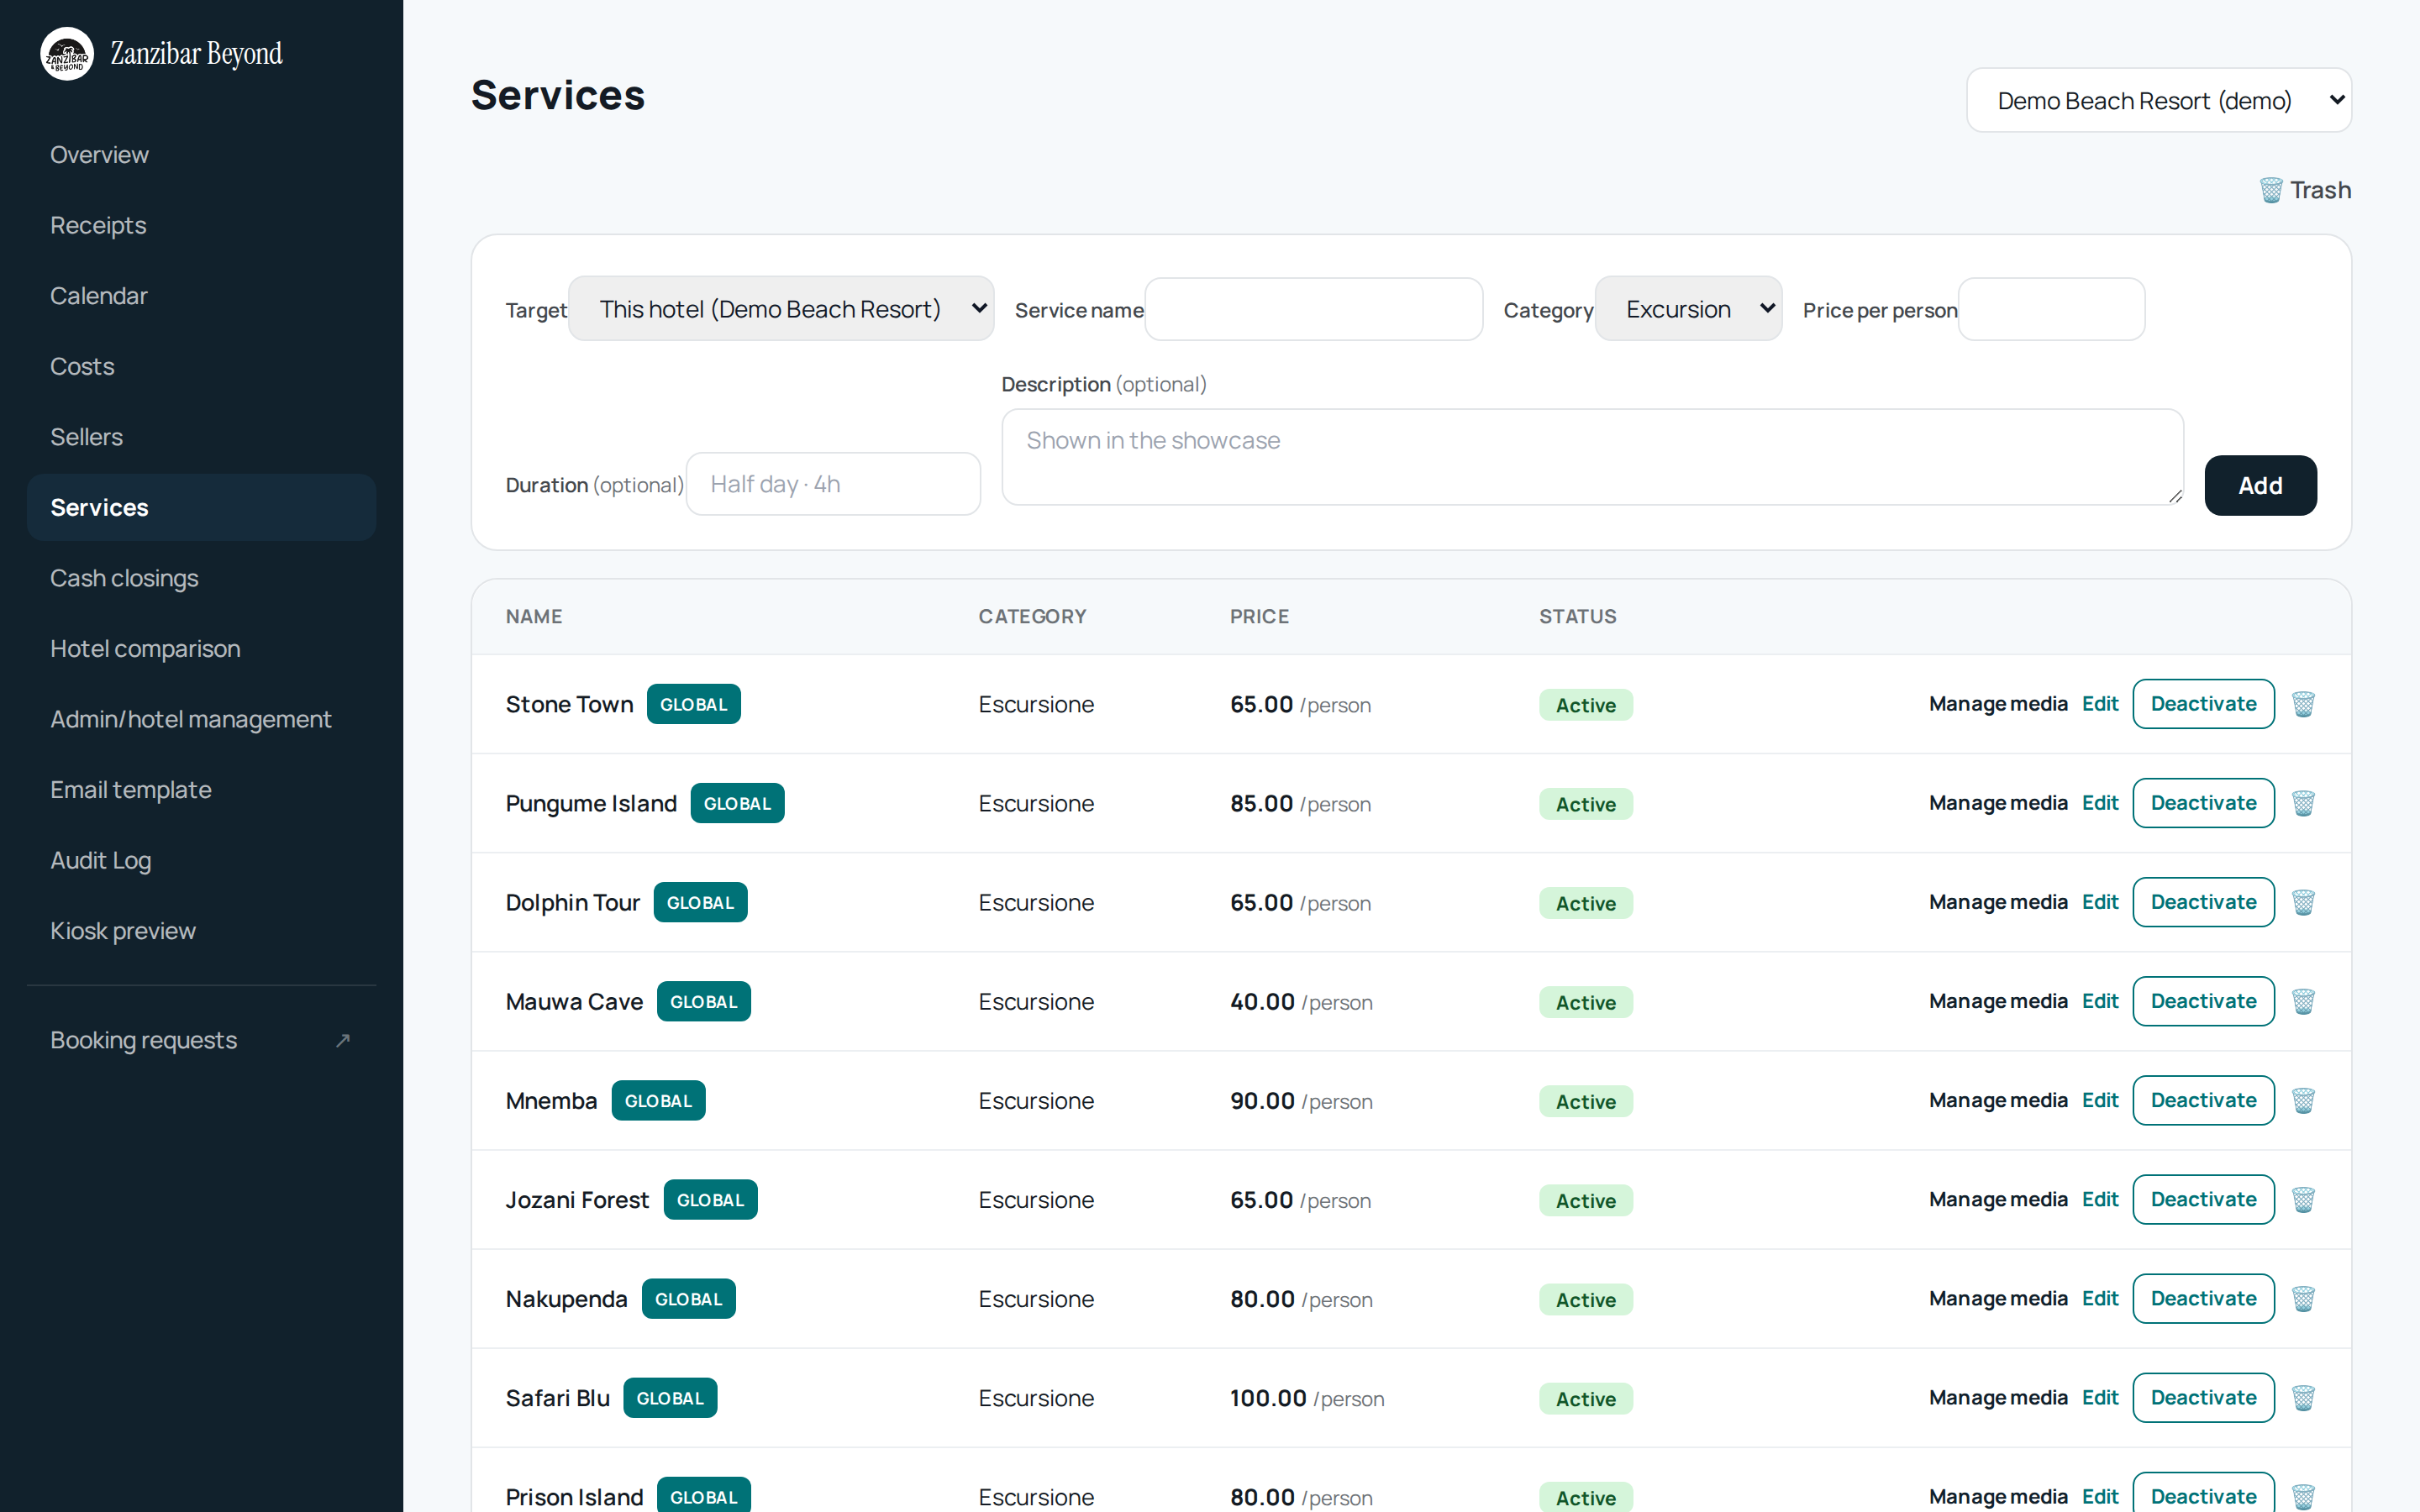Deactivate the Mnemba service
This screenshot has width=2420, height=1512.
(x=2203, y=1100)
